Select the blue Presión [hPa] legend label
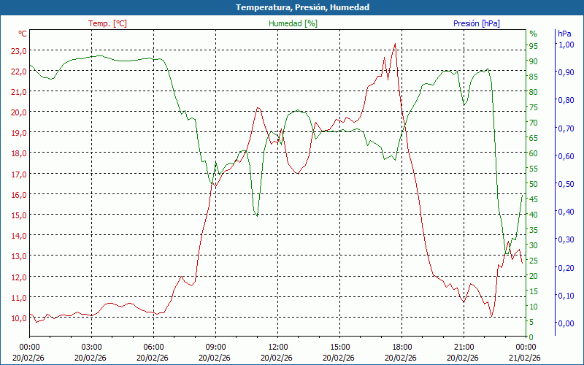584x365 pixels. [x=477, y=23]
